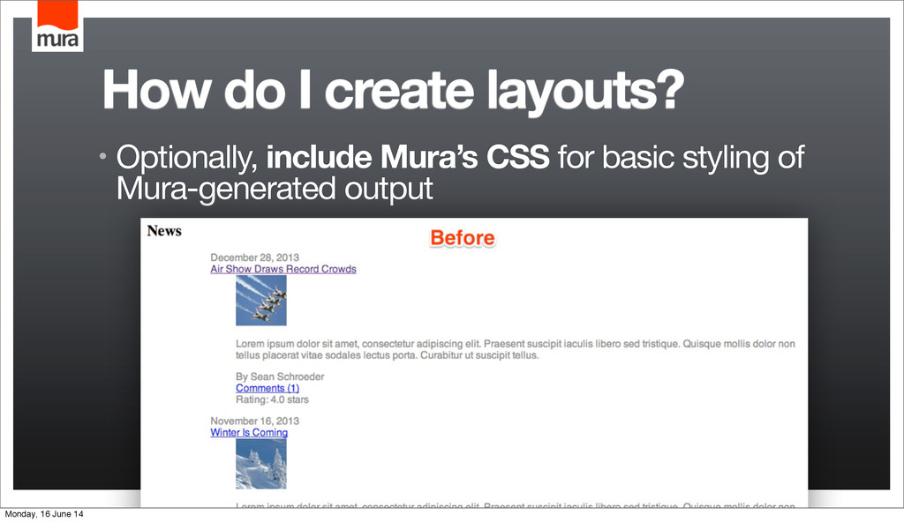Click the November 16, 2013 date
Image resolution: width=904 pixels, height=522 pixels.
pyautogui.click(x=255, y=421)
